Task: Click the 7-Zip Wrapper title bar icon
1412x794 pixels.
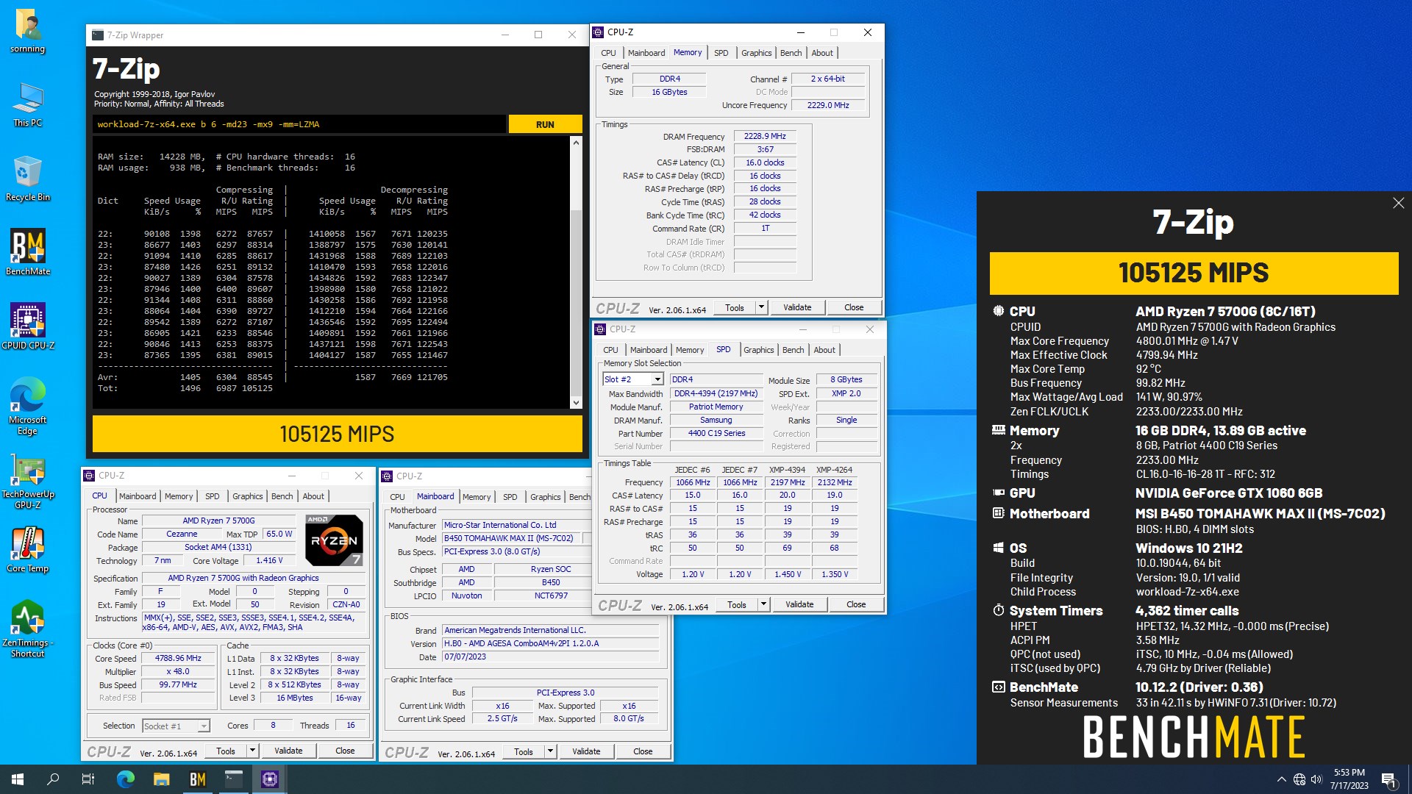Action: pyautogui.click(x=98, y=35)
